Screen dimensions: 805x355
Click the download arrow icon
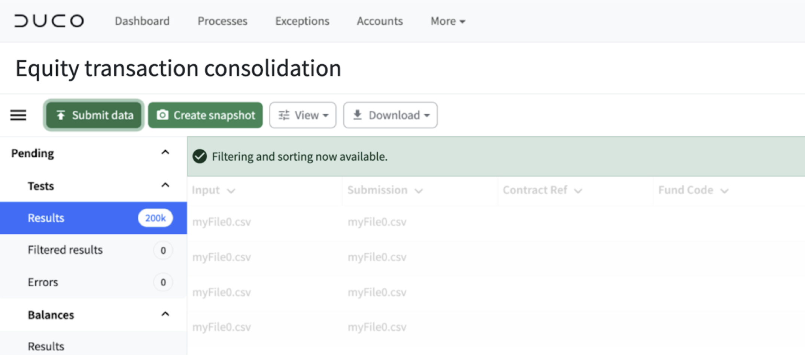358,115
